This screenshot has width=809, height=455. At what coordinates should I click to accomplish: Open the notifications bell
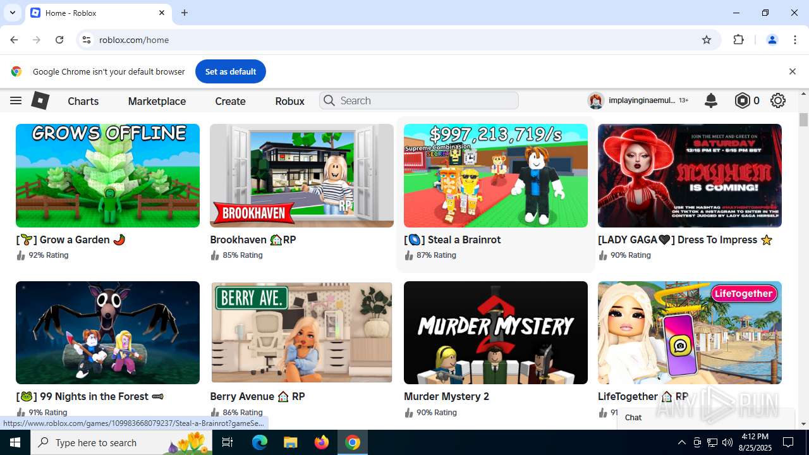[711, 100]
